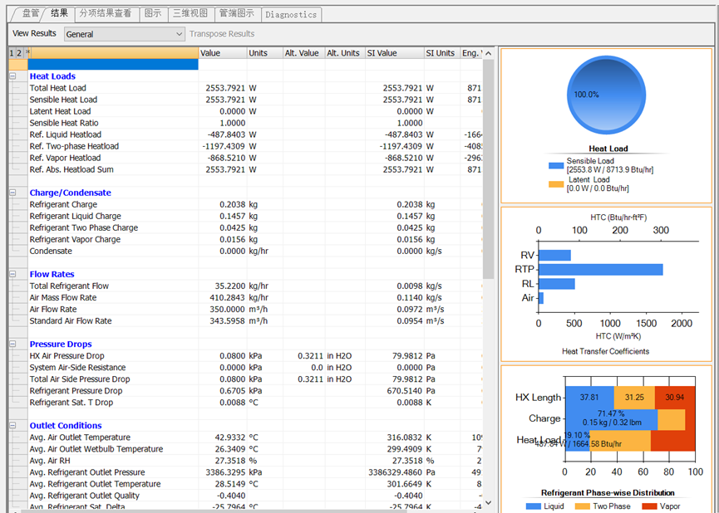The height and width of the screenshot is (513, 719).
Task: Click the RTP bar in HTC chart
Action: tap(601, 269)
